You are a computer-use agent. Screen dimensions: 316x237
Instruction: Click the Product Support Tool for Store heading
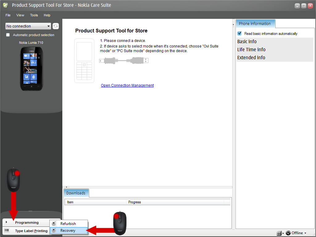pyautogui.click(x=111, y=31)
